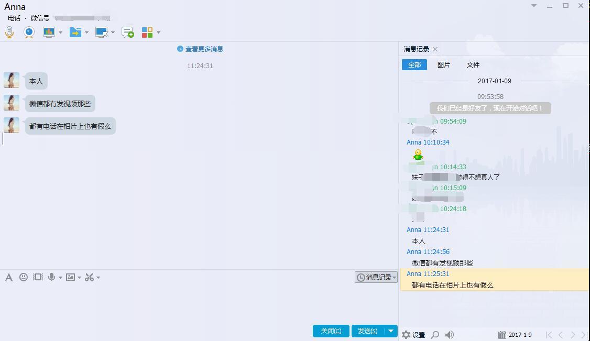Switch to the 文件 tab
The height and width of the screenshot is (341, 590).
tap(473, 65)
